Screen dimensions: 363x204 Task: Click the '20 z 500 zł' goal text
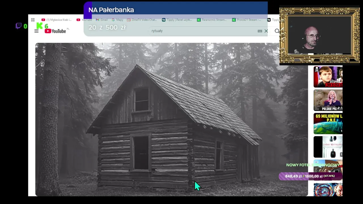pos(107,27)
